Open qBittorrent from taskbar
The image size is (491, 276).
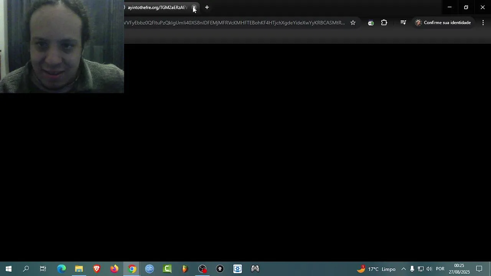click(150, 269)
